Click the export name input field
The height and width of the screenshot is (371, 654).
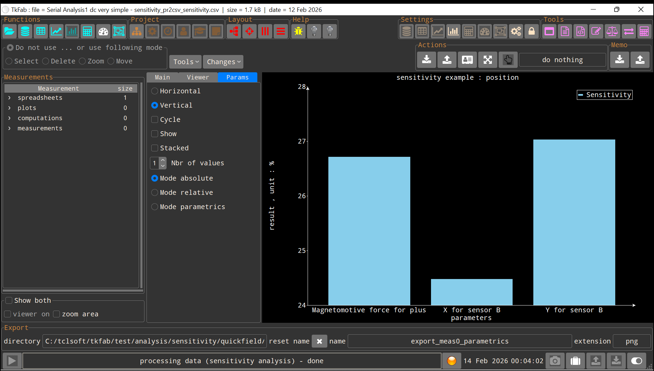(x=460, y=341)
